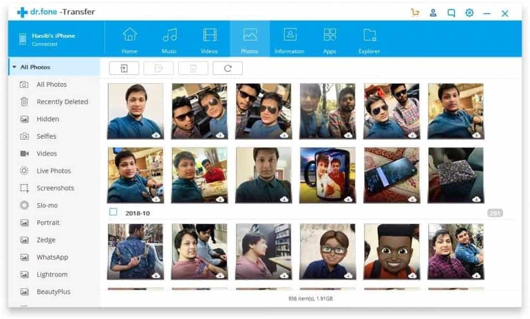
Task: Open the Music transfer section
Action: click(169, 39)
